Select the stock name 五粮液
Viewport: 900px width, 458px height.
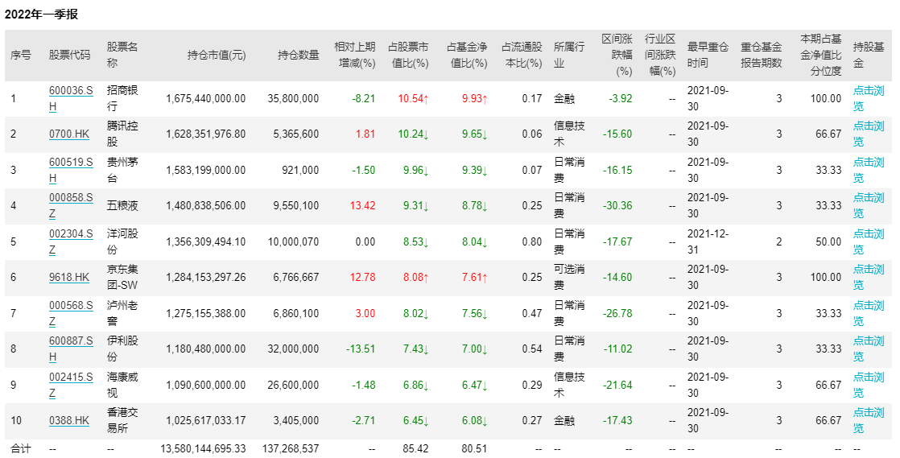point(122,205)
